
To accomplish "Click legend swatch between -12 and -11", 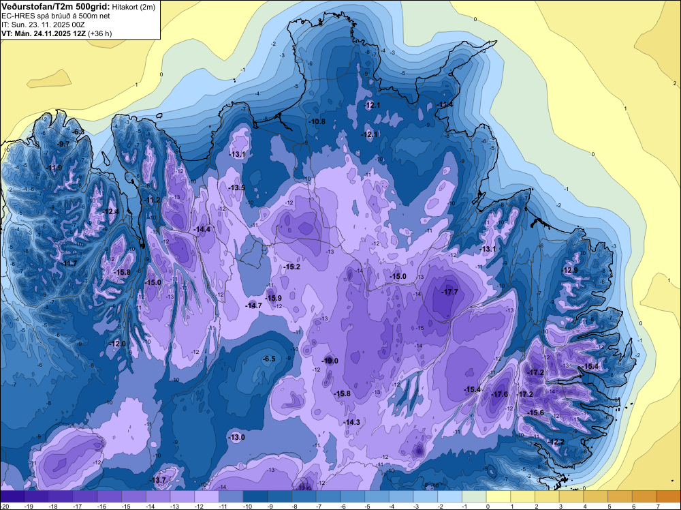I will [207, 496].
